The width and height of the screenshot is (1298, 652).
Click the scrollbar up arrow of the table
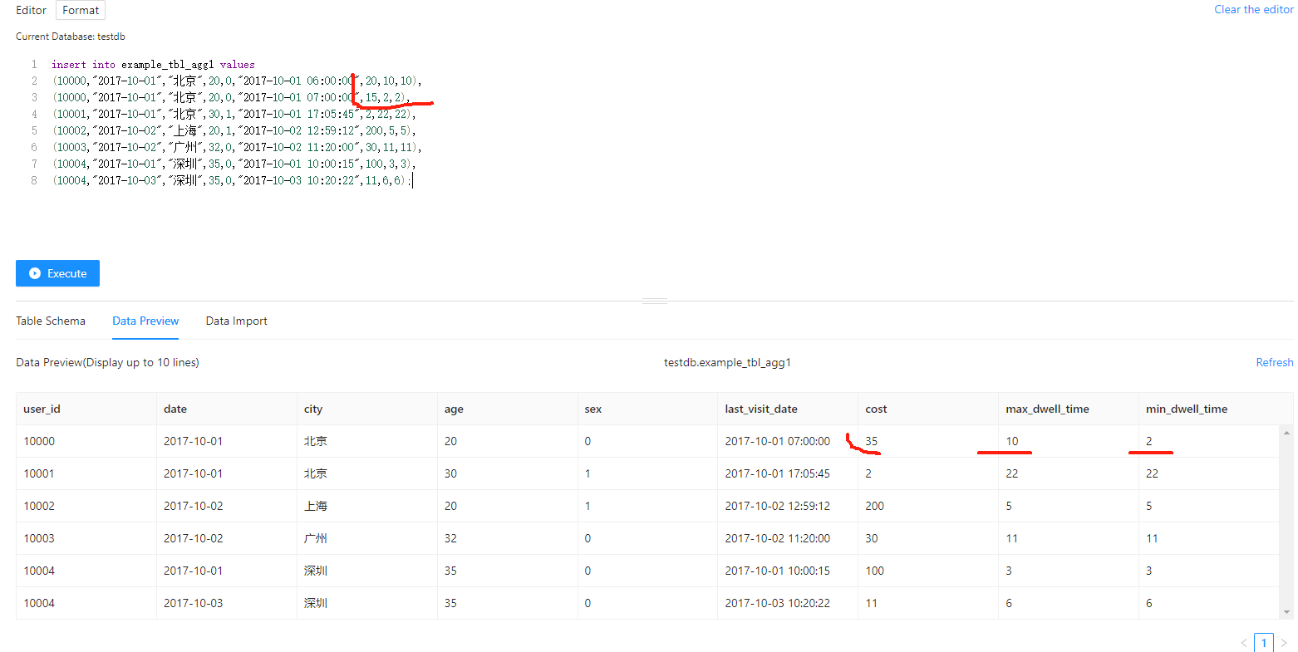1286,433
